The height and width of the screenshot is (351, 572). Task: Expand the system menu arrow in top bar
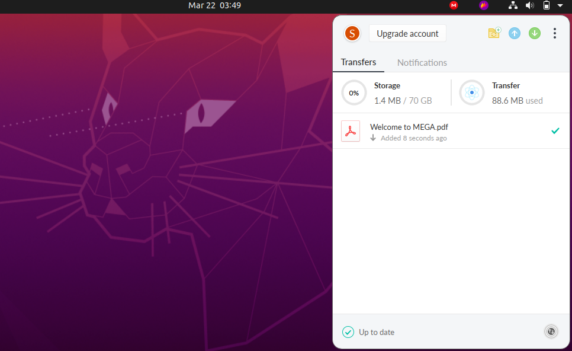pos(560,5)
